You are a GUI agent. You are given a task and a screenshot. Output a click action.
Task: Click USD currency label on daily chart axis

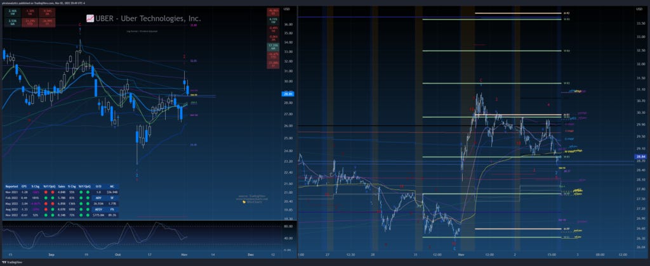pos(286,9)
